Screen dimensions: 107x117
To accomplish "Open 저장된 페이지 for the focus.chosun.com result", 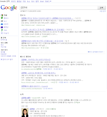I will (63, 82).
